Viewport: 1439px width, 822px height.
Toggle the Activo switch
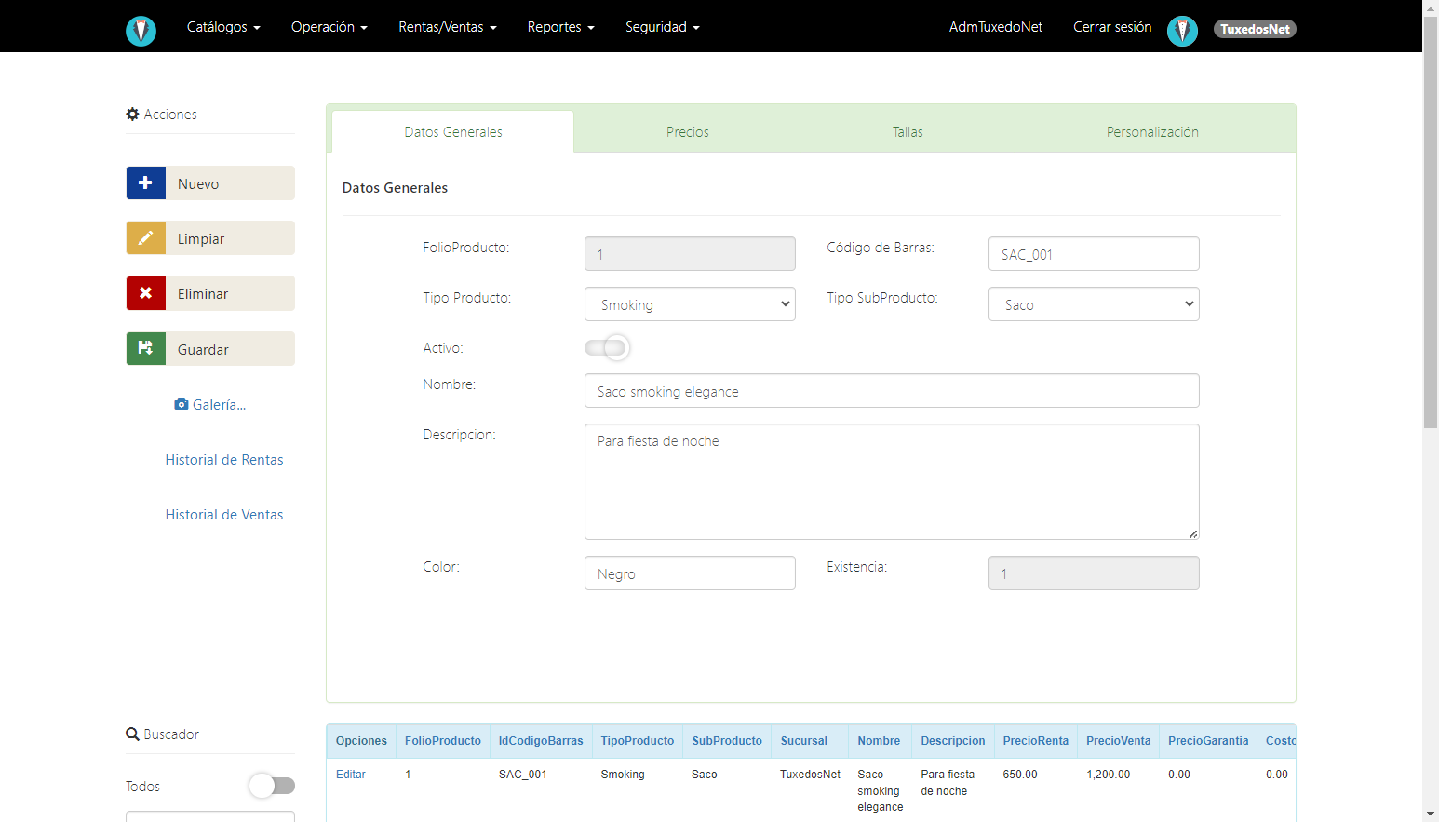[x=607, y=347]
